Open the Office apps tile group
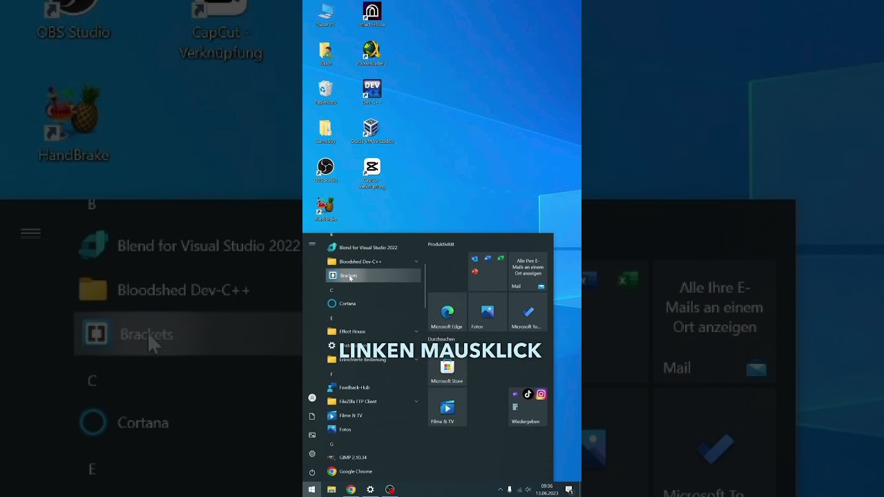 coord(488,272)
